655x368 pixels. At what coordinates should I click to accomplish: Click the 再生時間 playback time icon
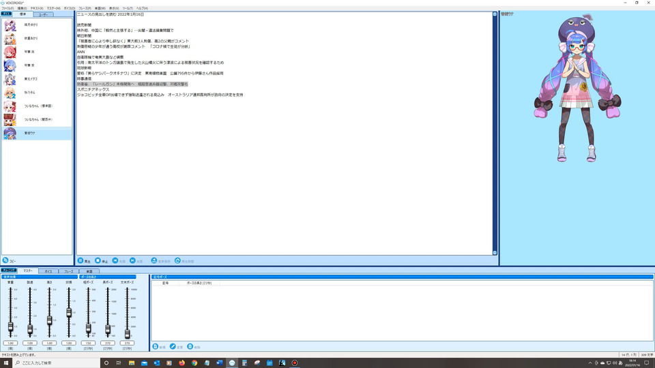[177, 261]
